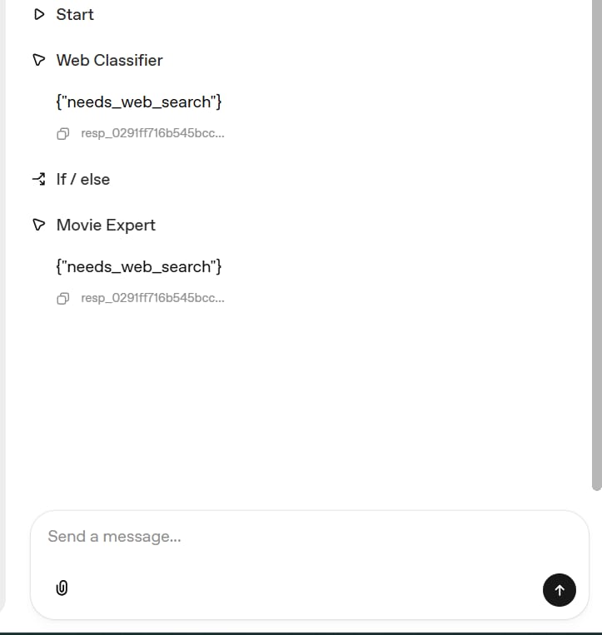The height and width of the screenshot is (635, 602).
Task: Select the Movie Expert needs_web_search output
Action: click(139, 267)
